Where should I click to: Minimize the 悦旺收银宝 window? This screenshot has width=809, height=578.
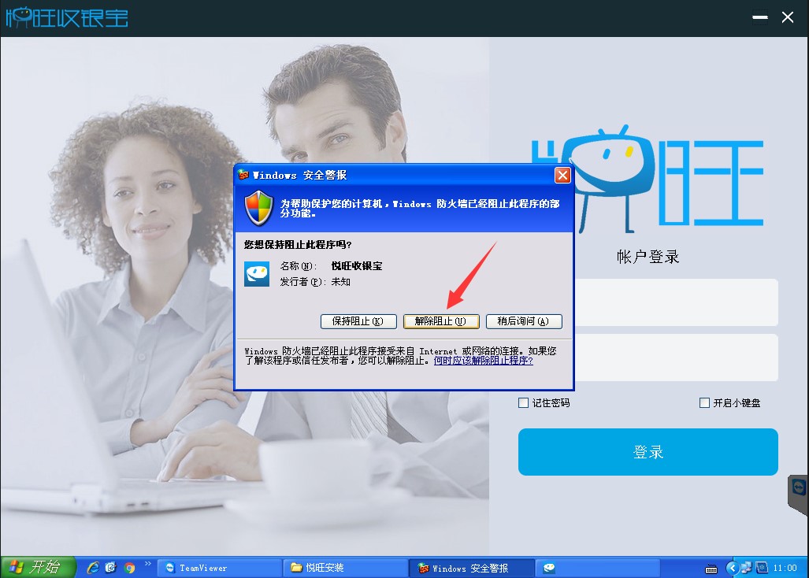pyautogui.click(x=760, y=17)
